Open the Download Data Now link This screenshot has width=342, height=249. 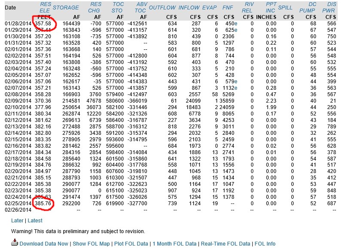pyautogui.click(x=44, y=244)
